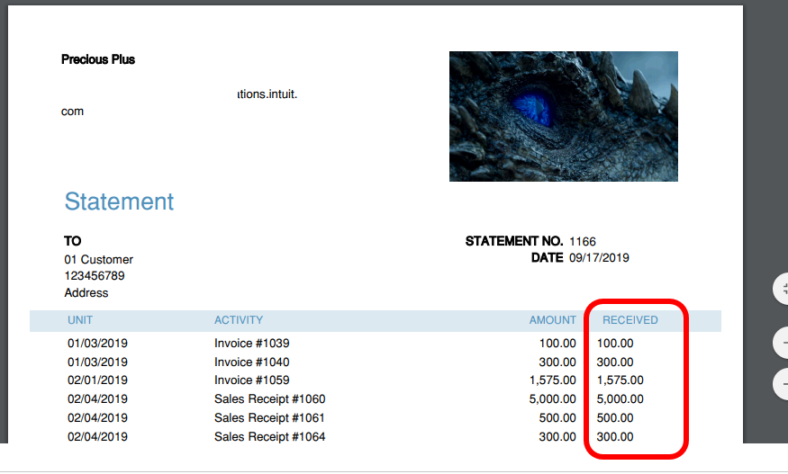788x474 pixels.
Task: Click the TO label
Action: pyautogui.click(x=72, y=241)
